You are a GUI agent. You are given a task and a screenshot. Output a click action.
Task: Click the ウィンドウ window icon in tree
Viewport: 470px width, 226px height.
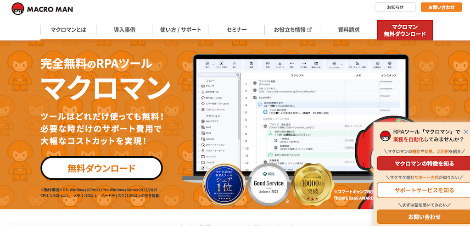203,157
